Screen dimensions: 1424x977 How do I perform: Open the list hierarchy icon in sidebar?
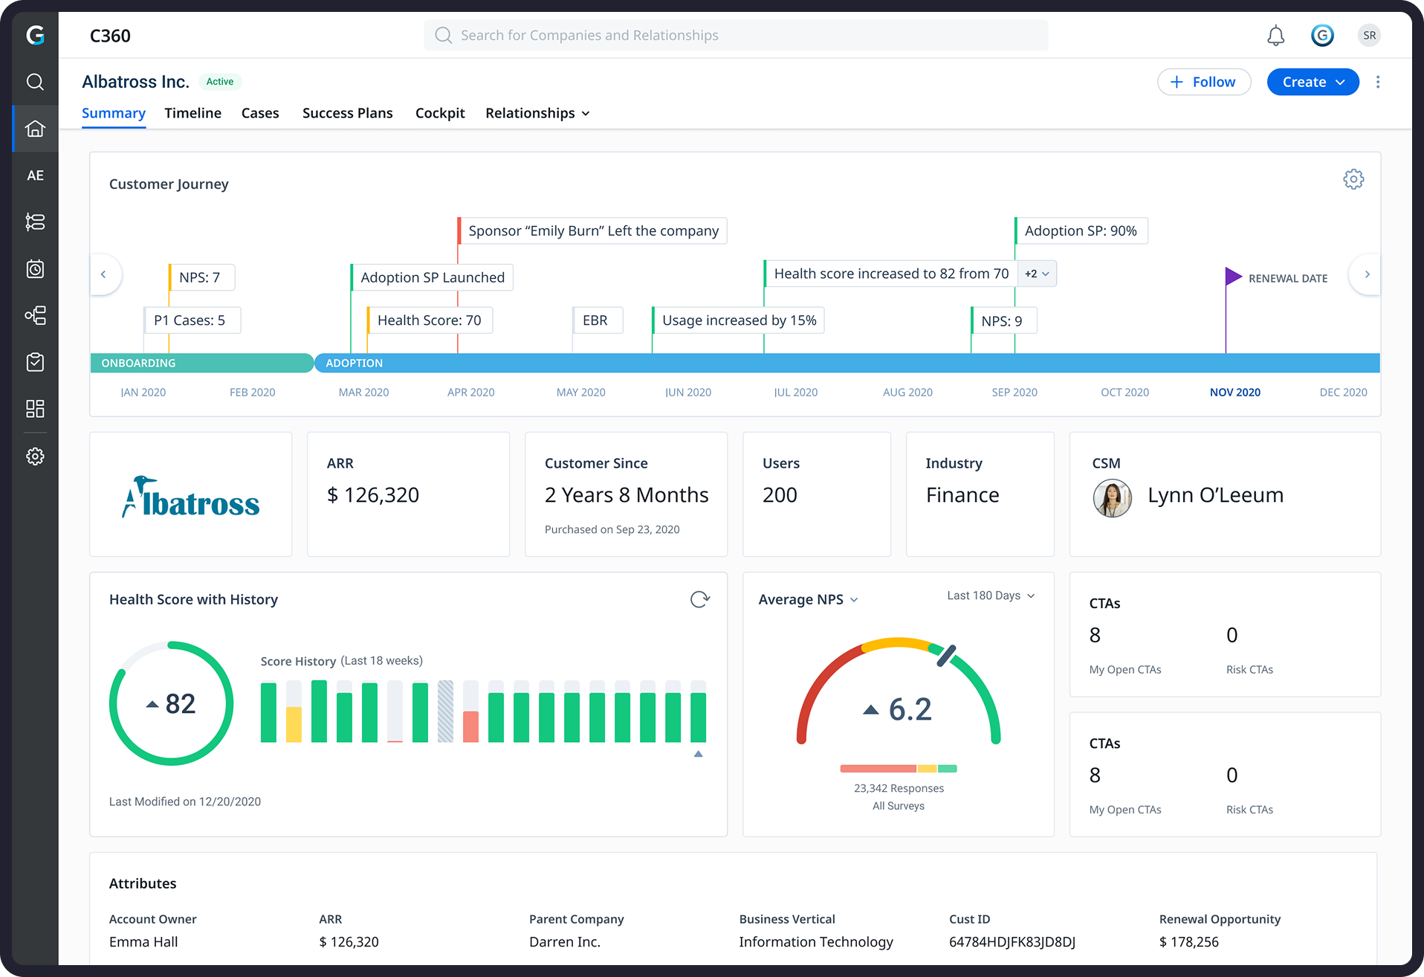tap(35, 222)
